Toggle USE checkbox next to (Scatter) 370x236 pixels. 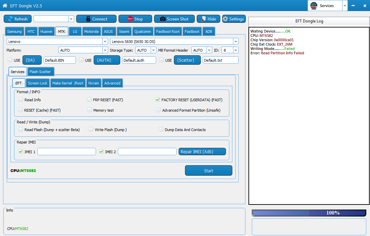[x=161, y=60]
